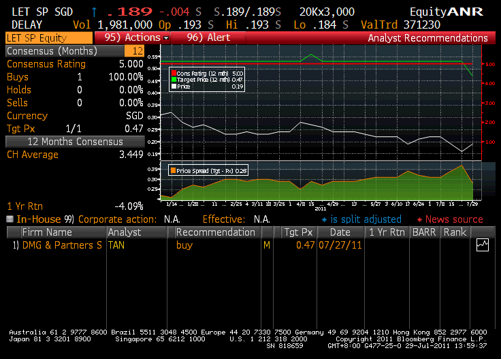501x359 pixels.
Task: Click the M cell in DMG row
Action: (x=267, y=245)
